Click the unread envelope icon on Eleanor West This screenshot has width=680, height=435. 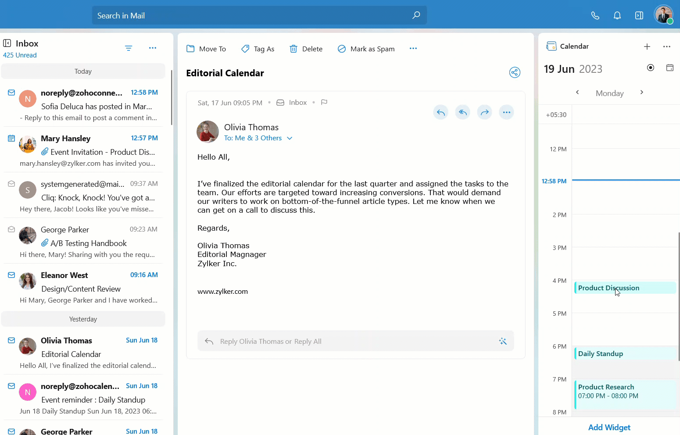tap(11, 275)
